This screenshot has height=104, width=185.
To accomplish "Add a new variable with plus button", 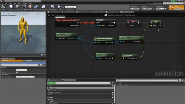I will (112, 97).
